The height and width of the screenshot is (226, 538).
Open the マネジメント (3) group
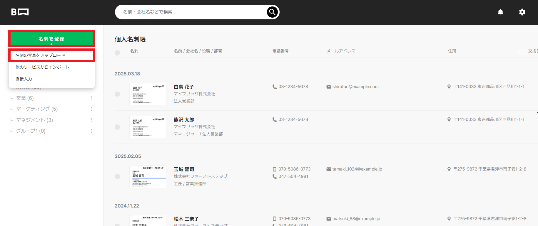35,120
